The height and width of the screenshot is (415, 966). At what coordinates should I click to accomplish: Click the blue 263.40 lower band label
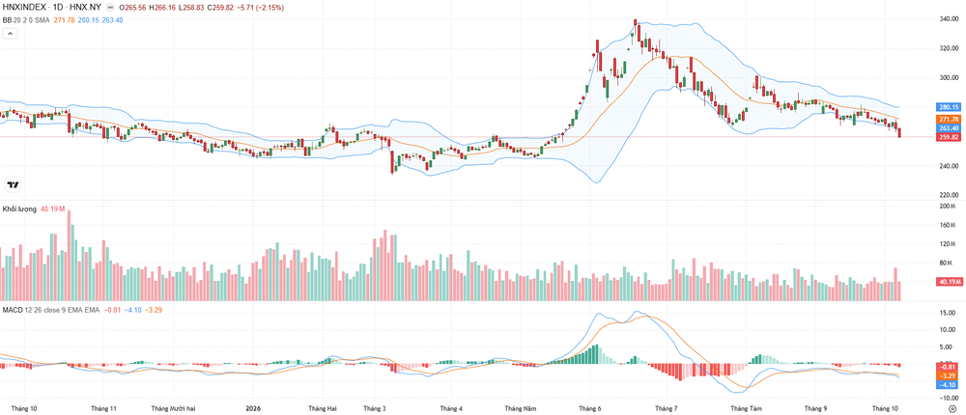pos(949,128)
